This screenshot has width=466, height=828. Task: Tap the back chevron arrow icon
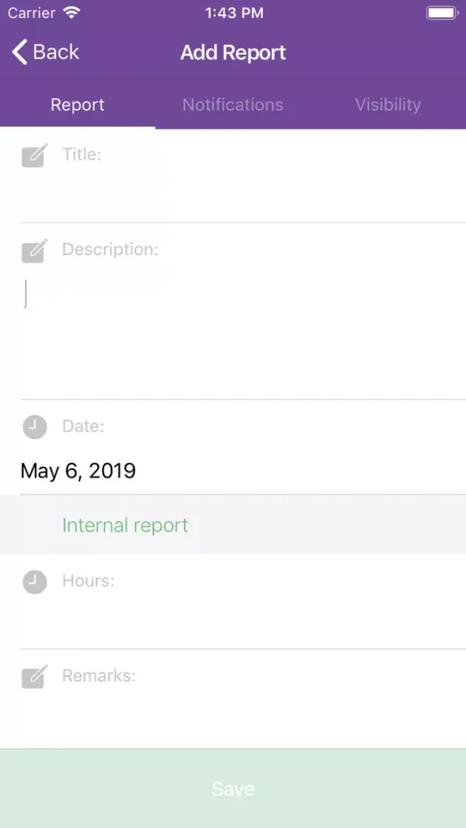pyautogui.click(x=20, y=52)
